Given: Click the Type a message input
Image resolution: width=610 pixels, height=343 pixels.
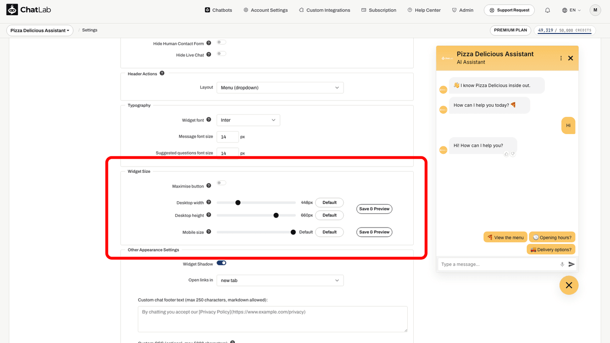Looking at the screenshot, I should (x=499, y=264).
